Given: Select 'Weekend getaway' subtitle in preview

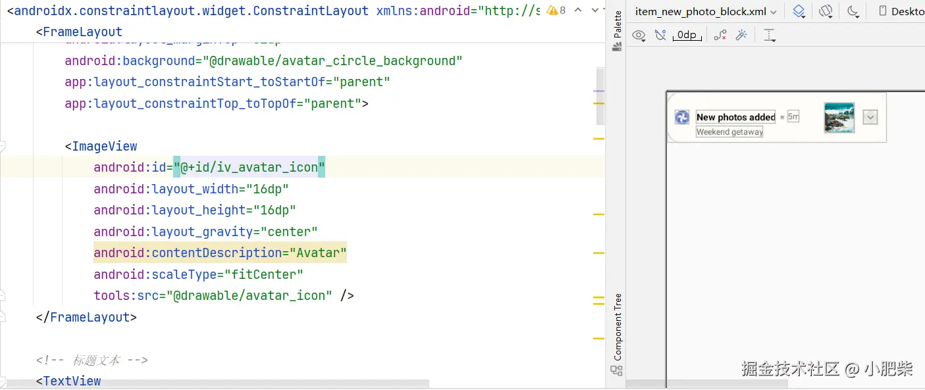Looking at the screenshot, I should [x=729, y=132].
